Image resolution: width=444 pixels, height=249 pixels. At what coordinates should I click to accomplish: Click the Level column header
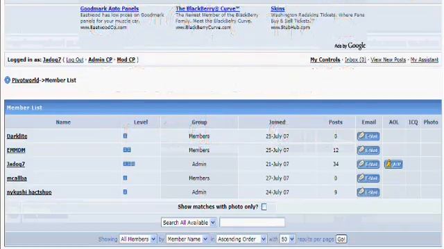pos(141,122)
